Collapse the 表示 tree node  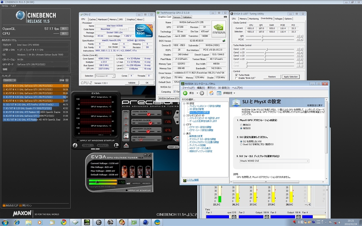coord(185,133)
